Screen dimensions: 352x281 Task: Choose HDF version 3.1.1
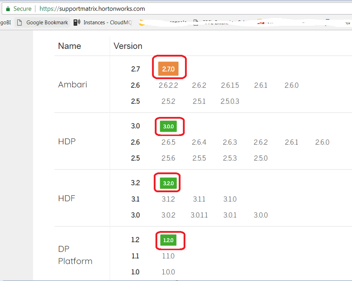pyautogui.click(x=199, y=199)
